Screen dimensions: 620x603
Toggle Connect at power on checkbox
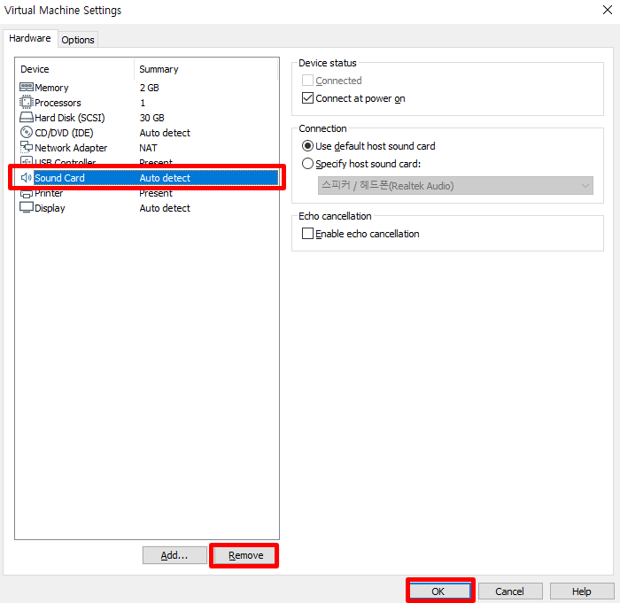point(307,98)
